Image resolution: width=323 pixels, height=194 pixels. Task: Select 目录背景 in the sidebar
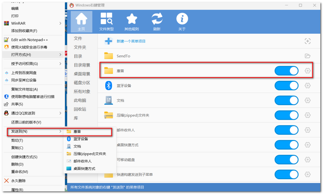pyautogui.click(x=82, y=65)
